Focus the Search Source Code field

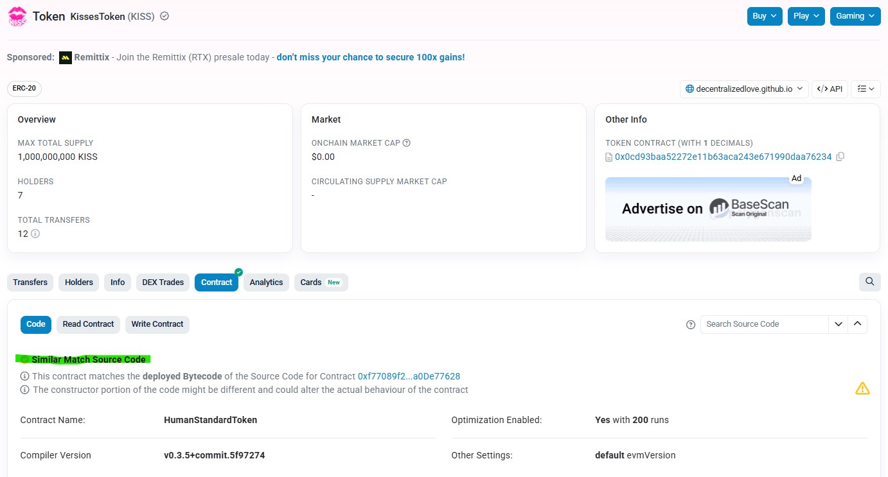[765, 324]
